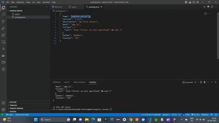This screenshot has width=219, height=123.
Task: Change the UTF-8 encoding selector
Action: 174,115
